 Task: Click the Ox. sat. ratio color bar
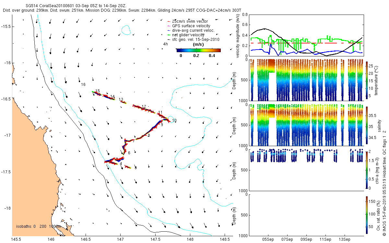tap(367, 215)
